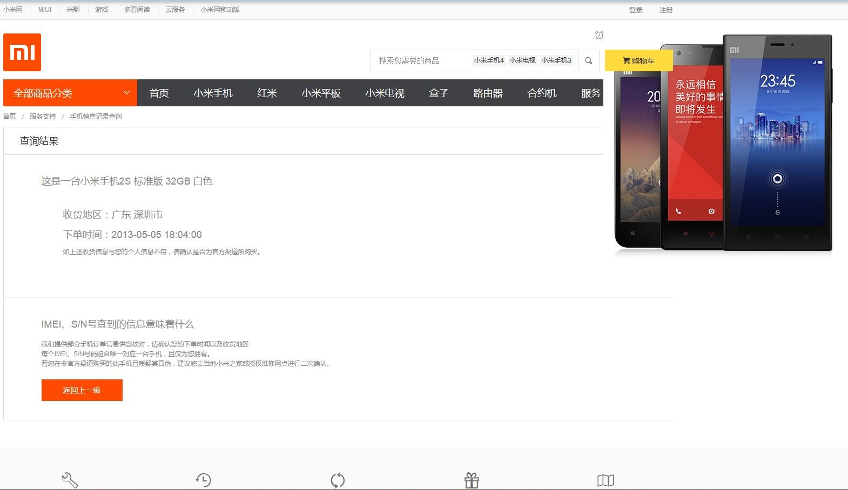Click the 首页 breadcrumb link
848x490 pixels.
pos(10,117)
